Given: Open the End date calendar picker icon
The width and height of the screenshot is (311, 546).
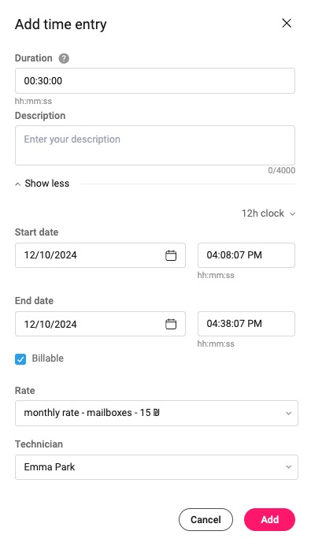Looking at the screenshot, I should click(170, 324).
